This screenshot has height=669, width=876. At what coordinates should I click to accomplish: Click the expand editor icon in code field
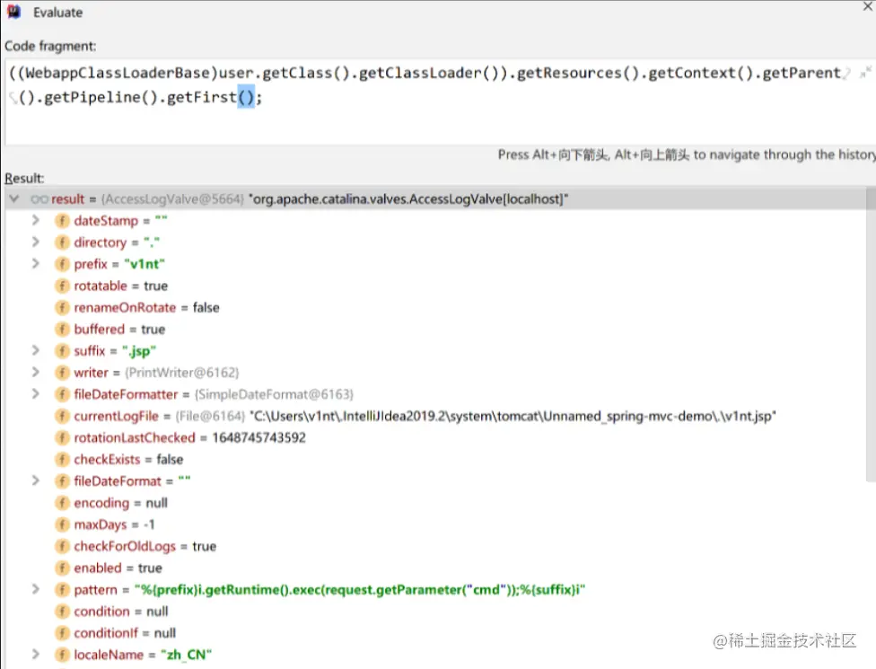865,73
